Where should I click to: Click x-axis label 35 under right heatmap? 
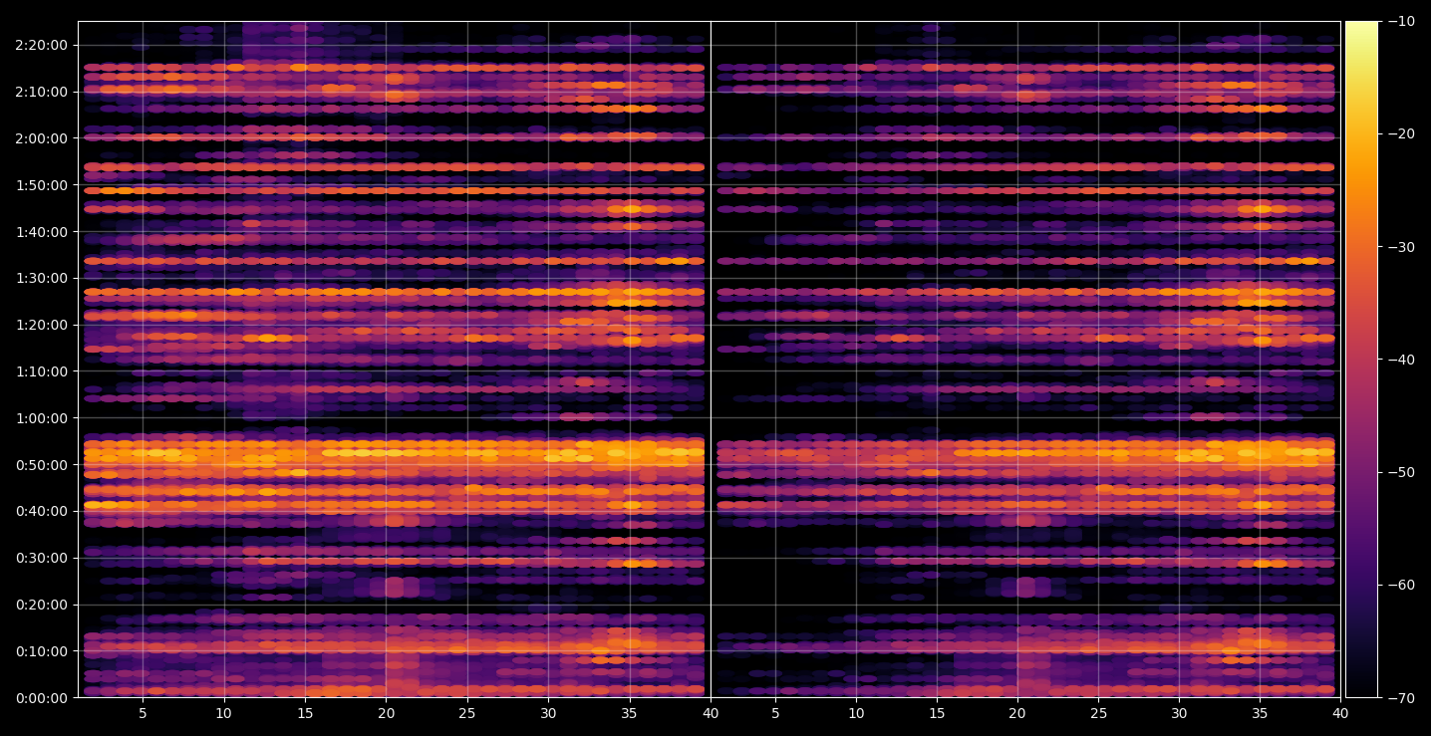coord(1260,714)
